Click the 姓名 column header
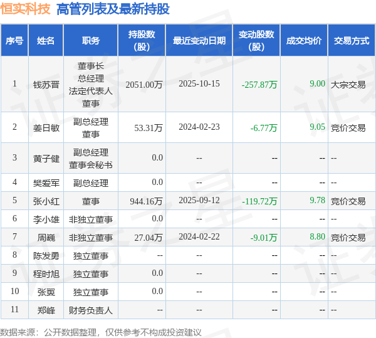 (46, 41)
